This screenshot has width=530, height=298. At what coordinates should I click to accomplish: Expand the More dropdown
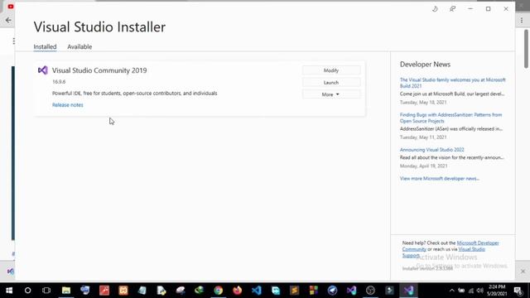331,94
